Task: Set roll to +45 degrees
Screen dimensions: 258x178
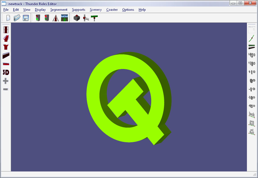Action: coord(252,55)
